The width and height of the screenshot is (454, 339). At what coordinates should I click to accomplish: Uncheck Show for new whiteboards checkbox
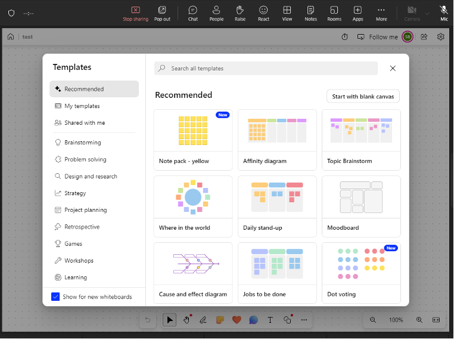pyautogui.click(x=55, y=297)
